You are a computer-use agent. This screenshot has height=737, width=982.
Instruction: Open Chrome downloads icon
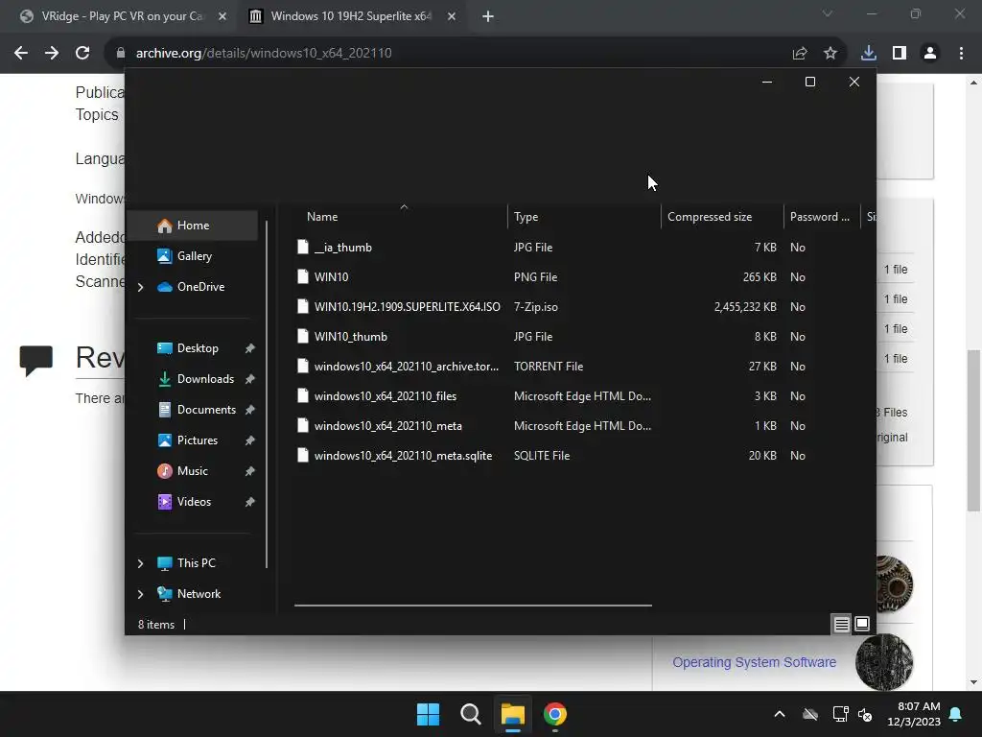(x=869, y=54)
